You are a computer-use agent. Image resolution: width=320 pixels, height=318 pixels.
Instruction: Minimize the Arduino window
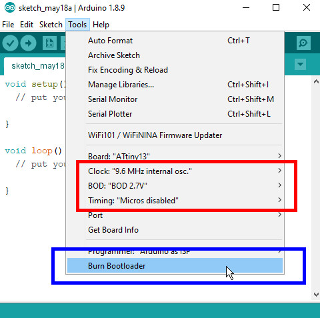coord(246,8)
